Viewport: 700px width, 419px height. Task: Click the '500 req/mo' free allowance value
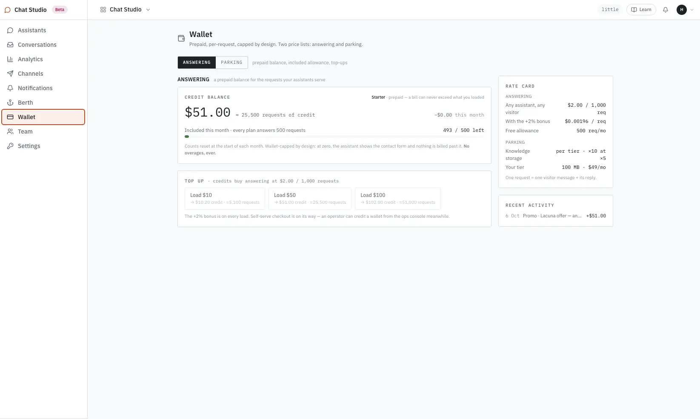[591, 131]
